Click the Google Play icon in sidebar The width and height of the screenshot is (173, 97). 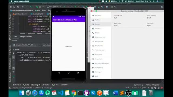[93, 68]
